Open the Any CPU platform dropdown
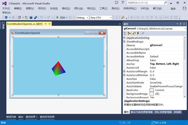The height and width of the screenshot is (125, 188). point(111,18)
